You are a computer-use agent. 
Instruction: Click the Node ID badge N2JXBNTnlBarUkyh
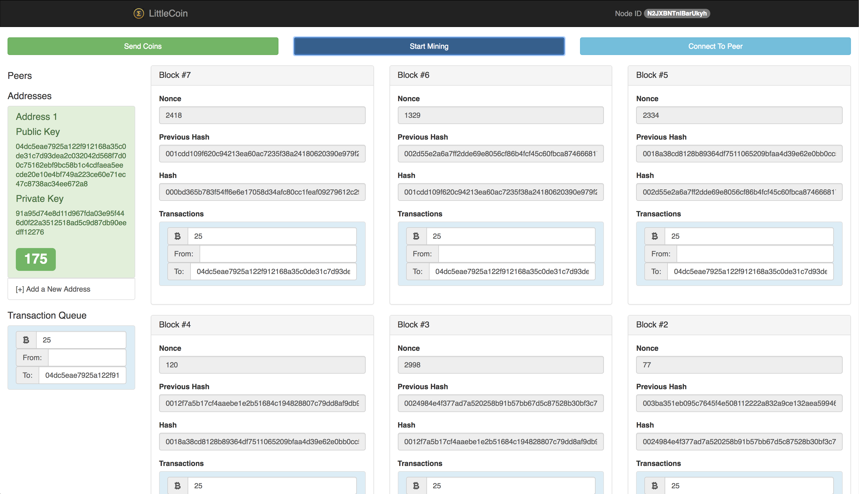tap(677, 13)
